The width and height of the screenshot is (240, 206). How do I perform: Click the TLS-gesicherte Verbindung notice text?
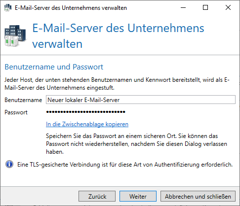pyautogui.click(x=125, y=165)
